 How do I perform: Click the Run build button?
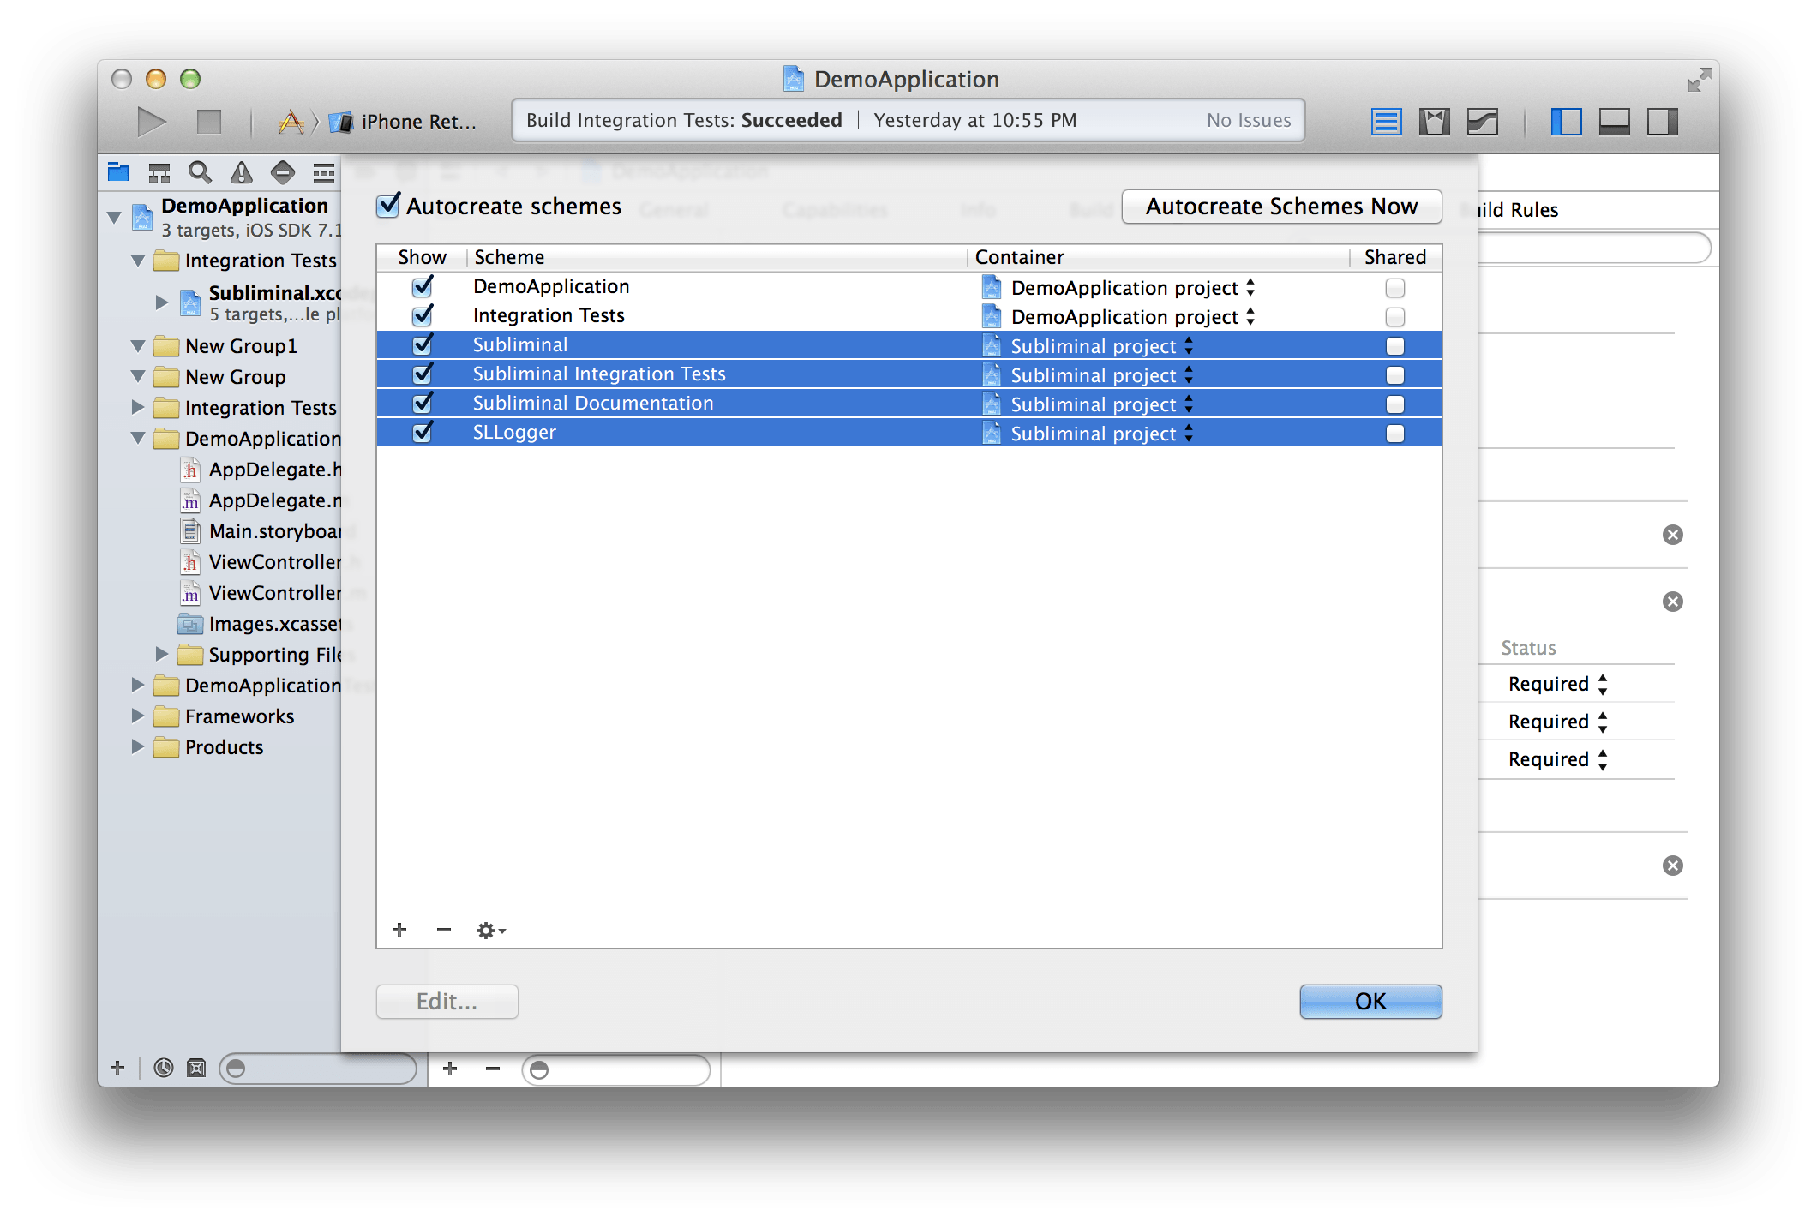point(151,122)
